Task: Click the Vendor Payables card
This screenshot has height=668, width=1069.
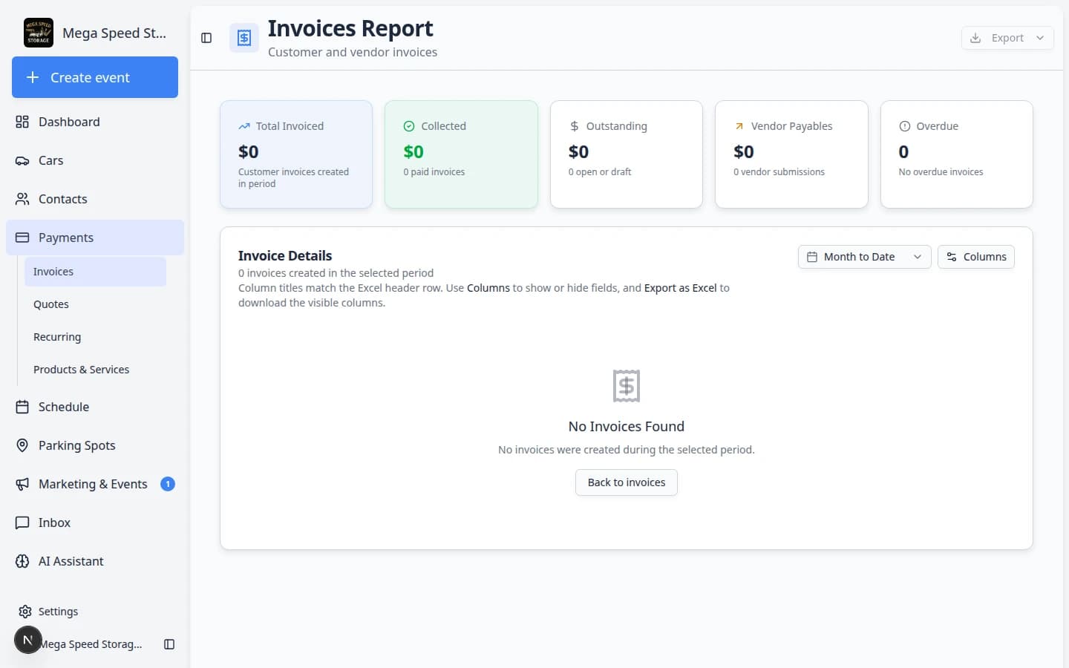Action: (791, 154)
